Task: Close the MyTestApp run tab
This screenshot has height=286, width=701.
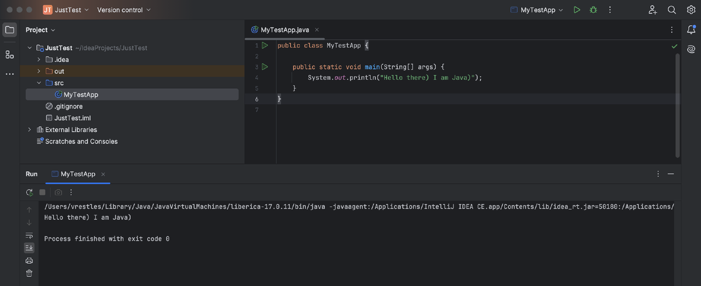Action: (103, 174)
